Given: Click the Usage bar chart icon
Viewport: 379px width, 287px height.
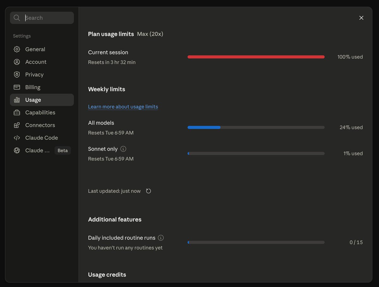Looking at the screenshot, I should (17, 100).
